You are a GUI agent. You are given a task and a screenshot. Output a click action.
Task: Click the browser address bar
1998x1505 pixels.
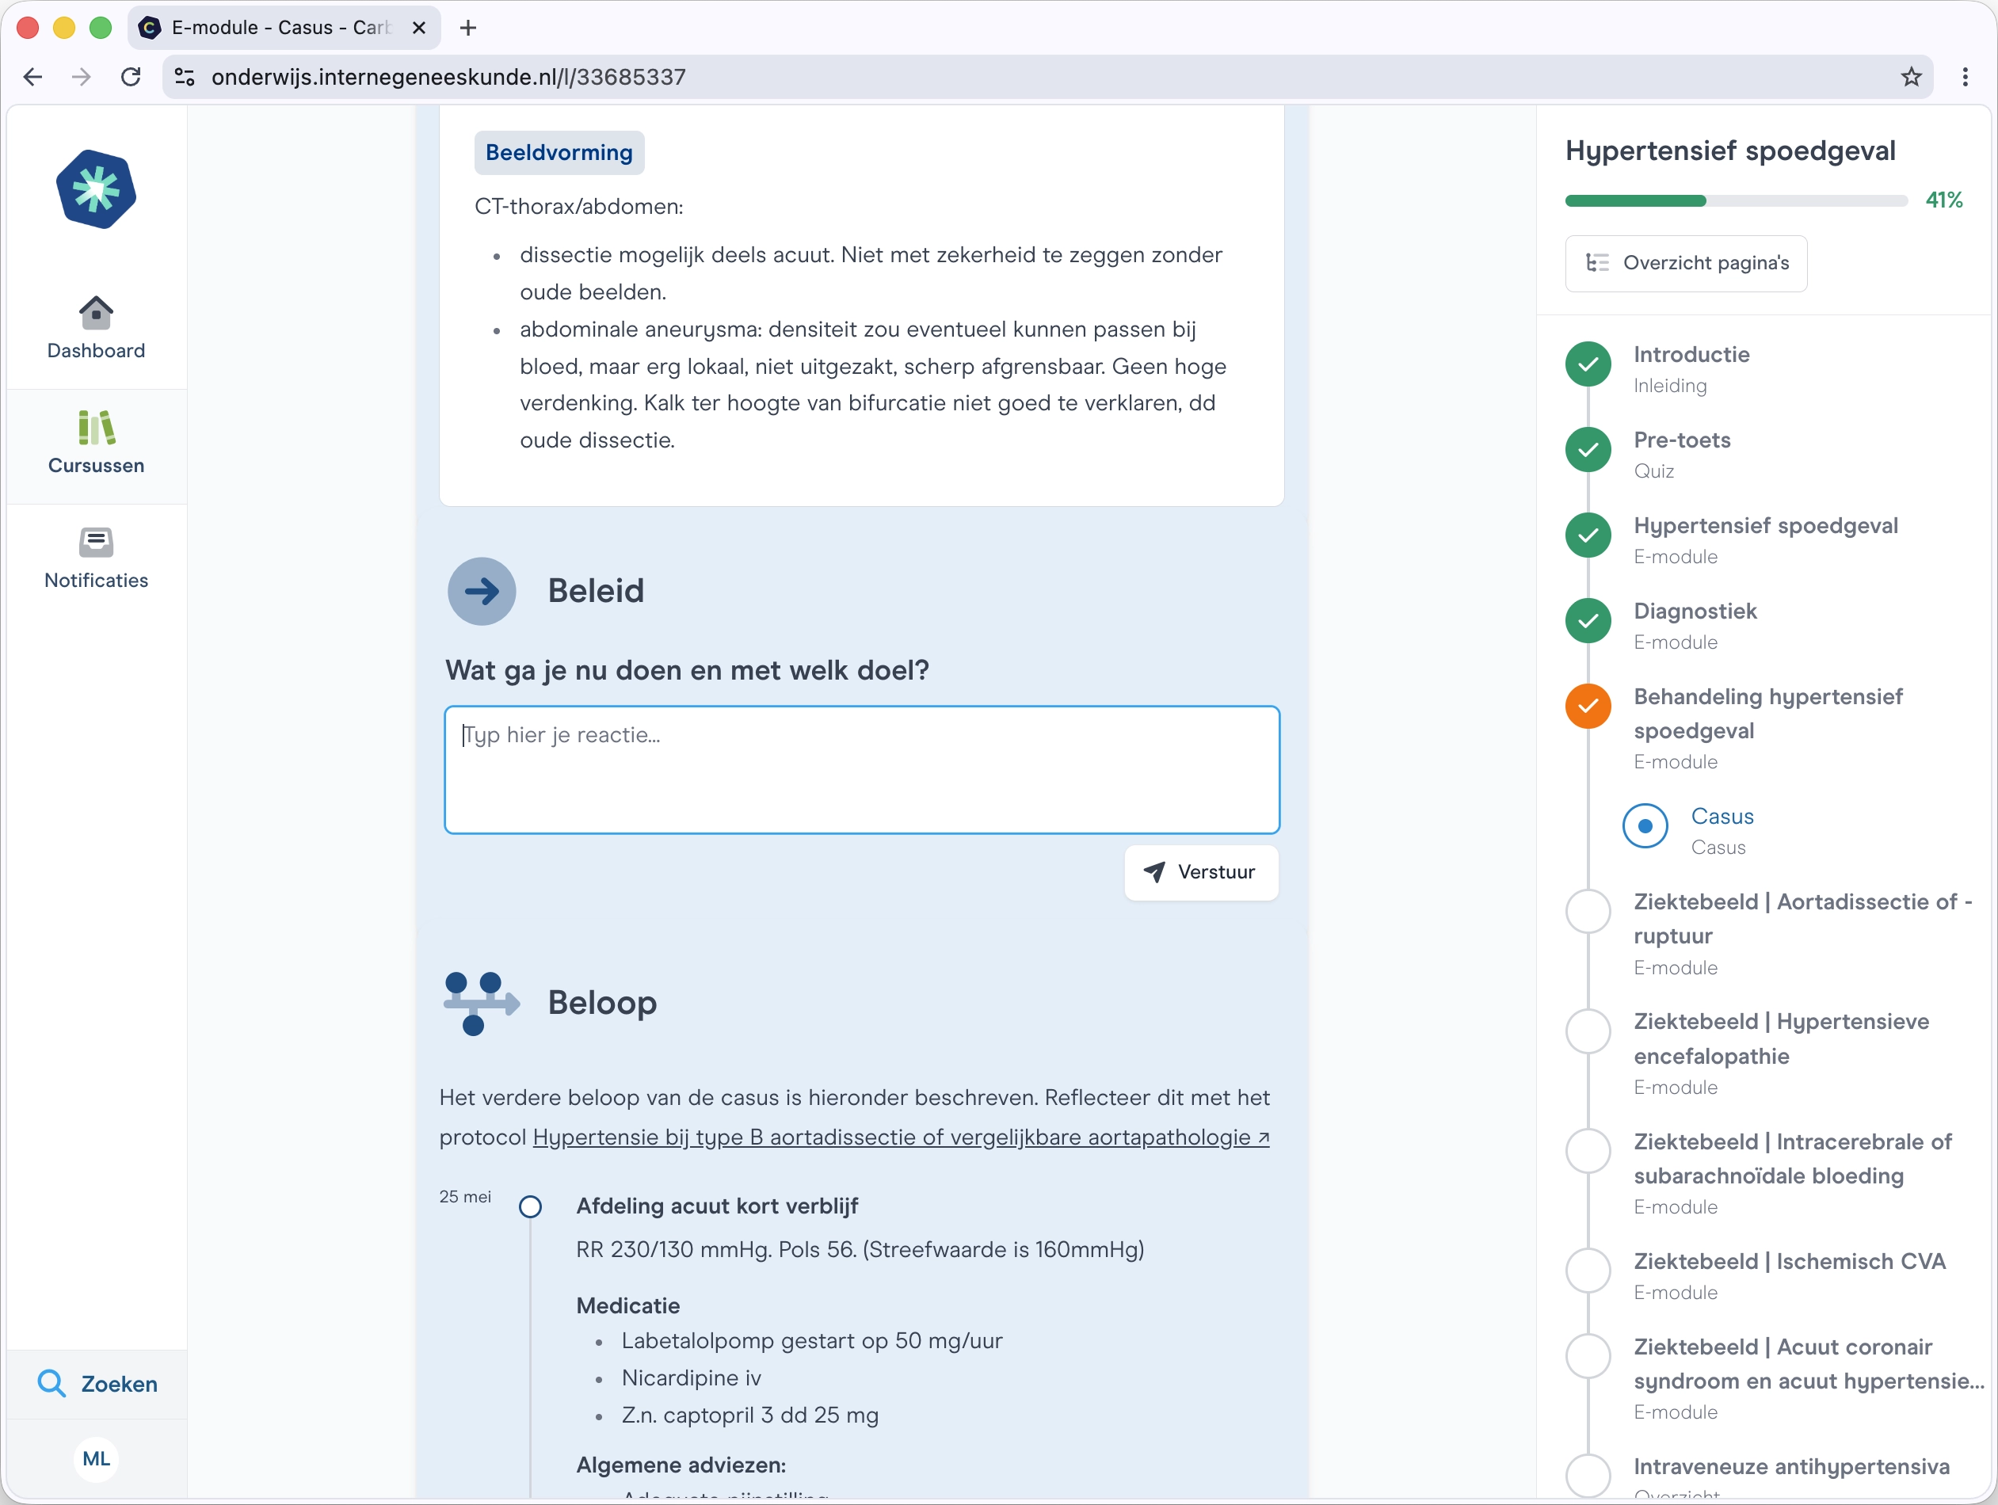click(1048, 77)
